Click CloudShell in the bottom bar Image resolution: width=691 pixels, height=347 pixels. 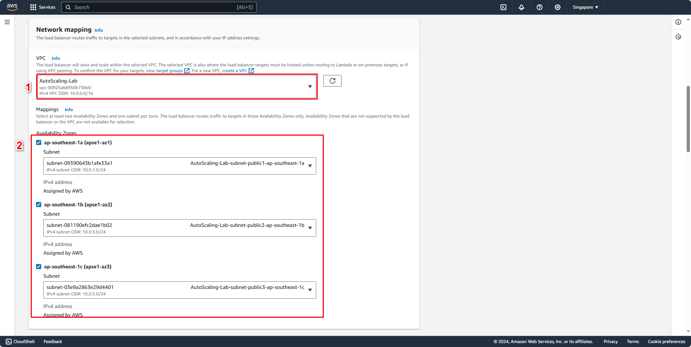click(x=20, y=341)
